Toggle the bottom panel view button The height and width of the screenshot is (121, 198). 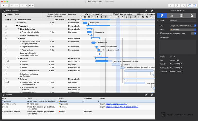190,5
